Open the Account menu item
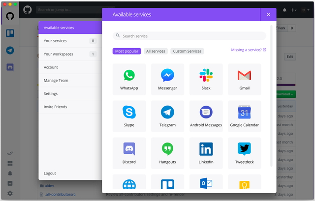Screen dimensions: 315x201 [x=70, y=67]
